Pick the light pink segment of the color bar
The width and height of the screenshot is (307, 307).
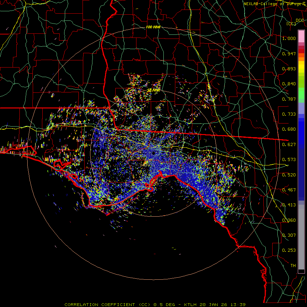pyautogui.click(x=301, y=36)
